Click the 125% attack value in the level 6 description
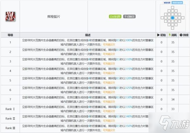The width and height of the screenshot is (190, 133). (129, 88)
